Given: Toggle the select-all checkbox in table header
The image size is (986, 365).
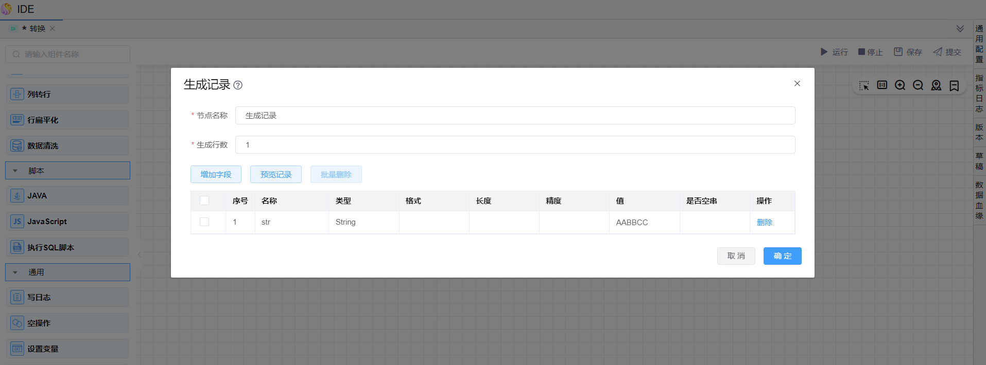Looking at the screenshot, I should pos(204,200).
